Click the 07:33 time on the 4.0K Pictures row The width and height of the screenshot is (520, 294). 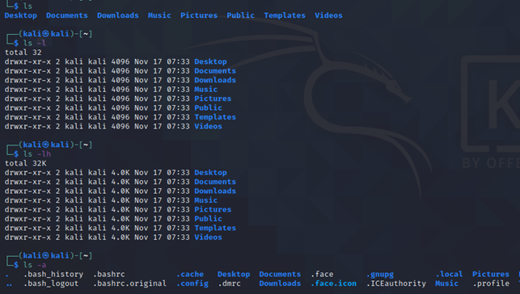[x=178, y=209]
